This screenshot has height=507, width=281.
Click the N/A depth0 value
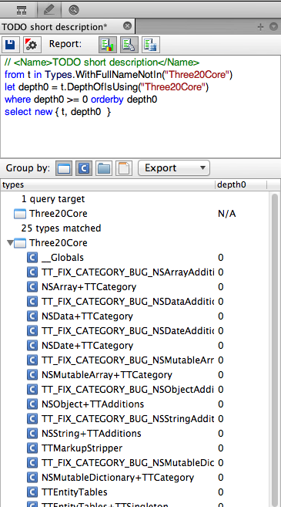pos(227,214)
